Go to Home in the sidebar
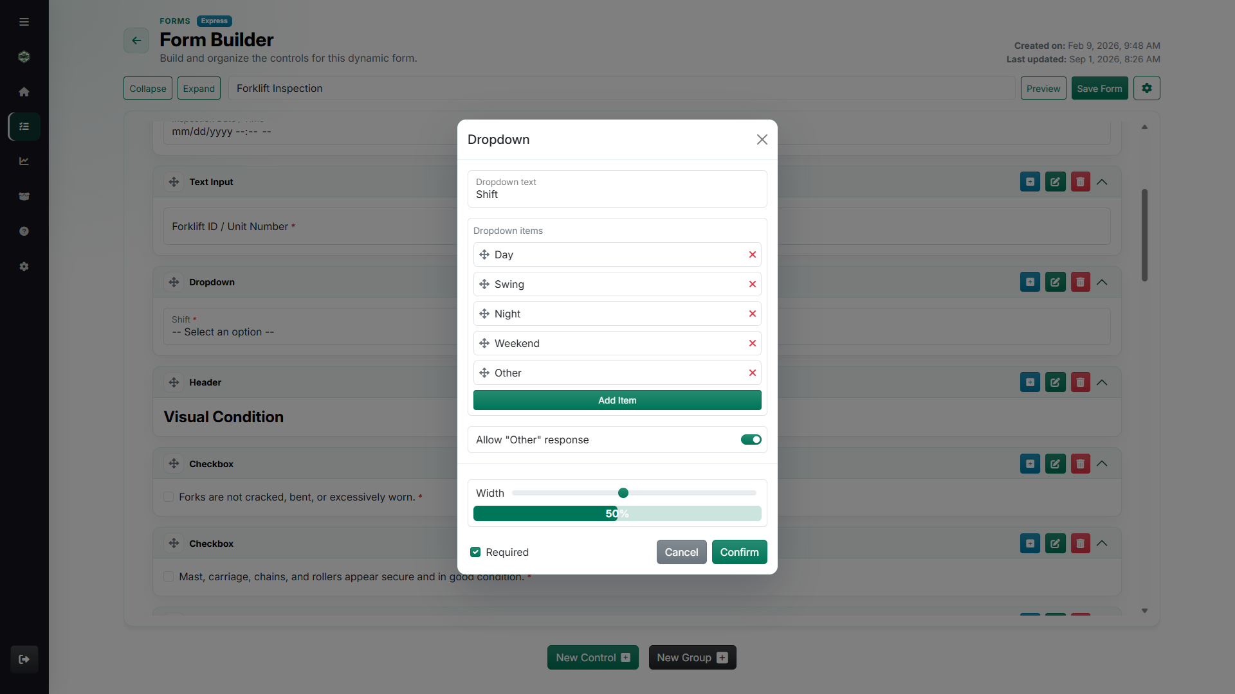 (x=24, y=92)
